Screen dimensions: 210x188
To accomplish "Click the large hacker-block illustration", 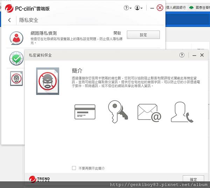I will coord(48,81).
